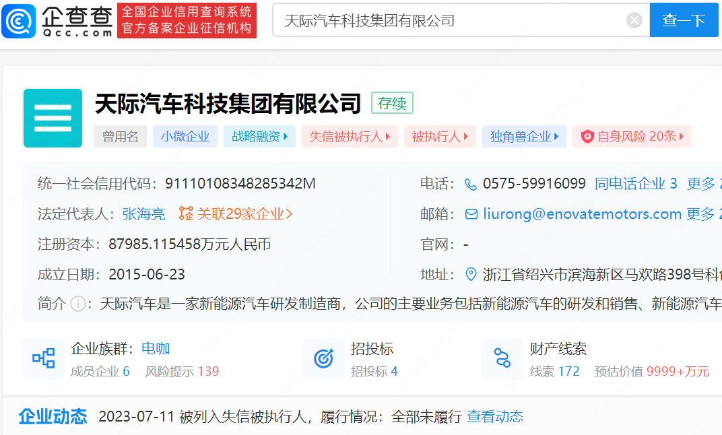
Task: Click credit code 91110108348285342M text
Action: click(x=240, y=184)
